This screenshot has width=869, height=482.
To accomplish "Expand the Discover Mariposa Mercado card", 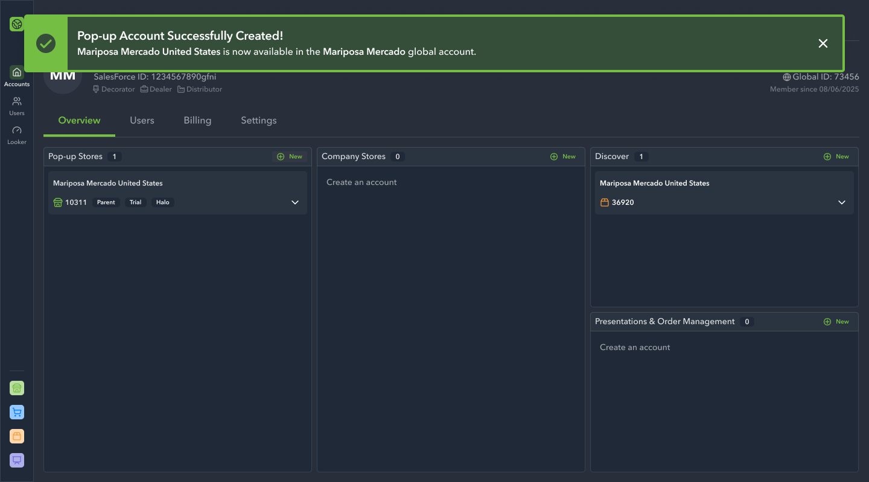I will [842, 202].
